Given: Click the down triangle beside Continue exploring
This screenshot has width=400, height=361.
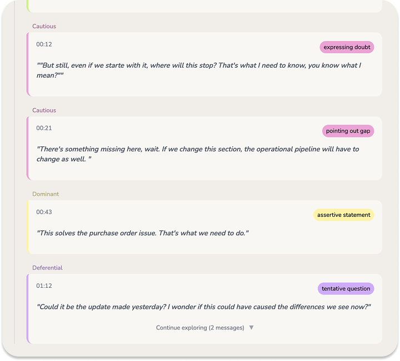Looking at the screenshot, I should [x=251, y=328].
